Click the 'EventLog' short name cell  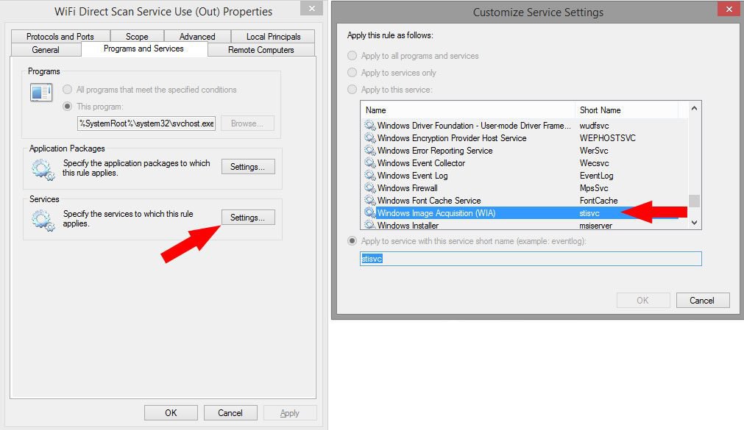coord(596,176)
